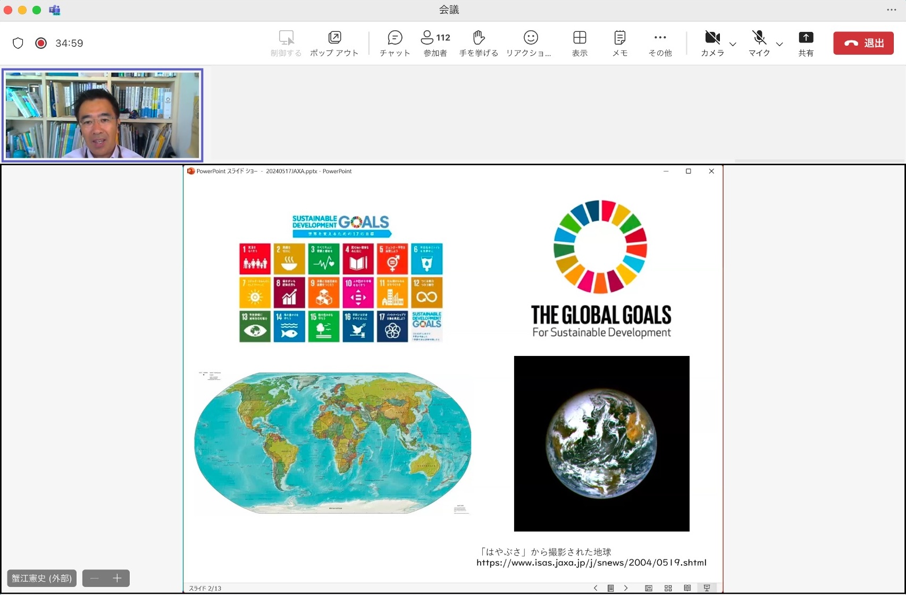Screen dimensions: 906x595
Task: Select the presenter's video thumbnail
Action: 102,115
